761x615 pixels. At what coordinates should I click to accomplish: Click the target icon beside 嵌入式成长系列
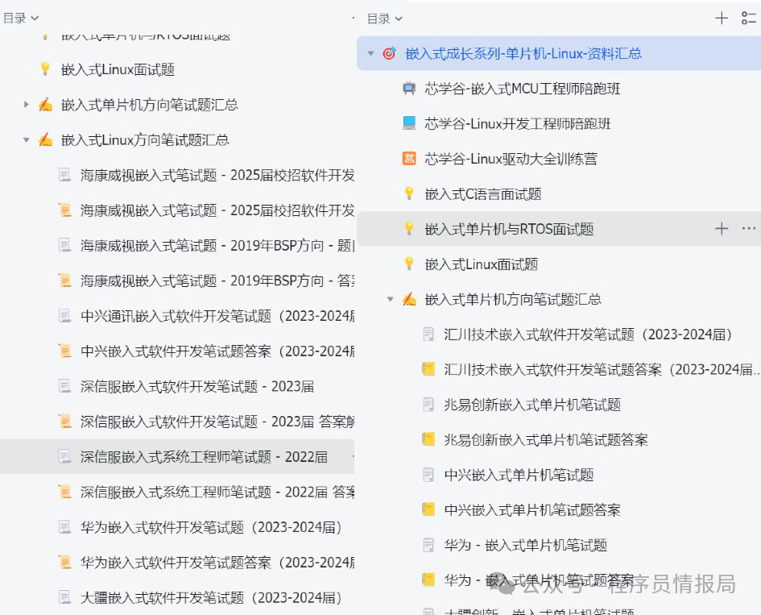click(389, 54)
